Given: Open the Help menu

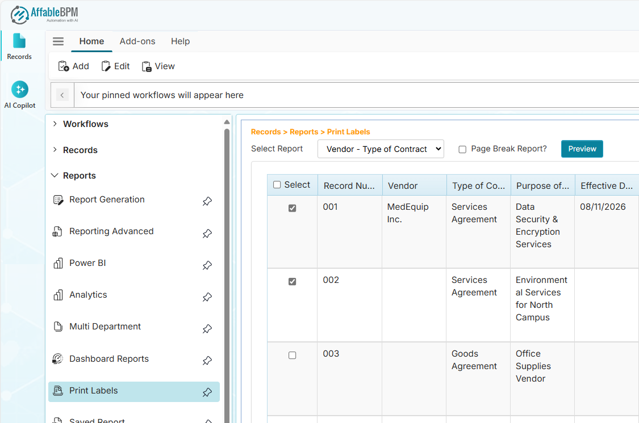Looking at the screenshot, I should (180, 41).
